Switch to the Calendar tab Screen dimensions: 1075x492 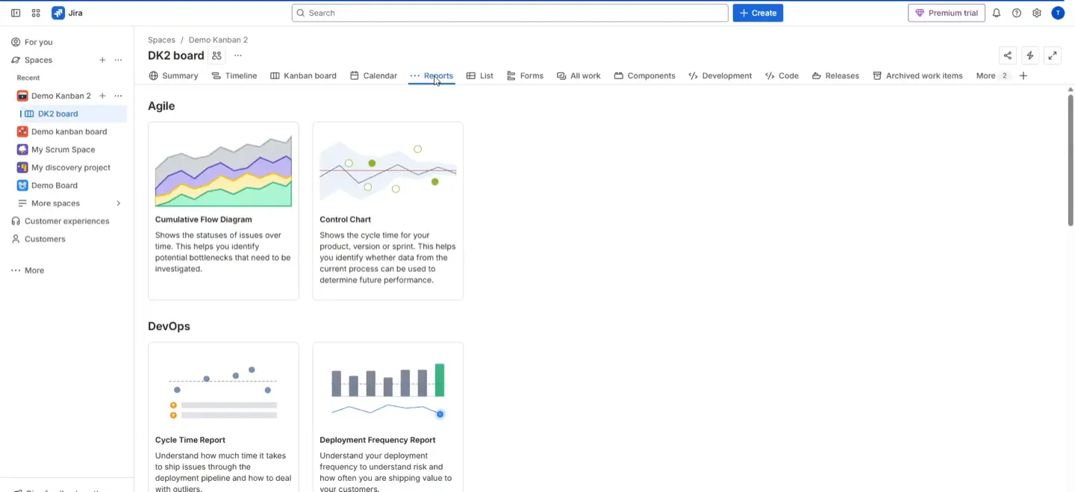[373, 75]
